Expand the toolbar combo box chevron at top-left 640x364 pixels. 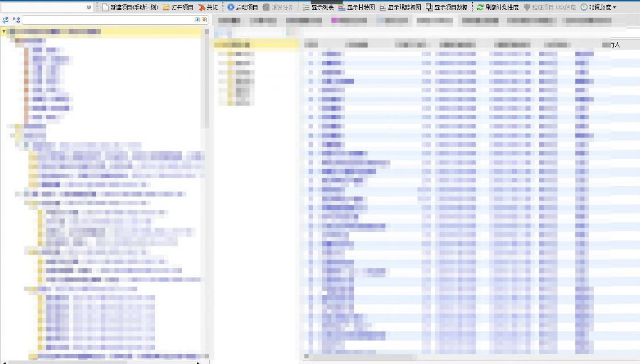tap(89, 7)
